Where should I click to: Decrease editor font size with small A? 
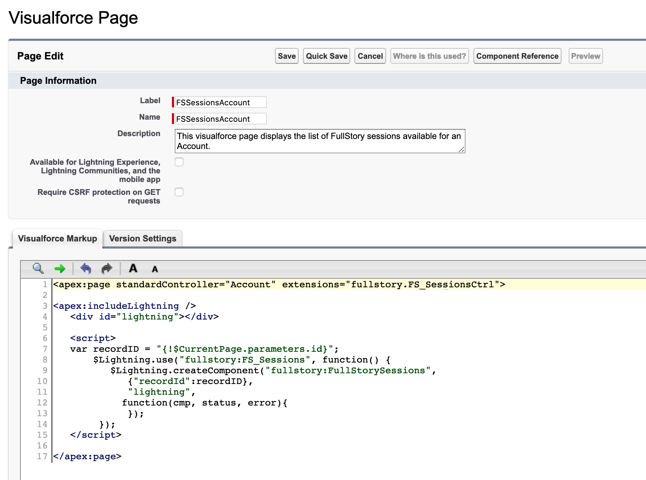click(x=155, y=269)
